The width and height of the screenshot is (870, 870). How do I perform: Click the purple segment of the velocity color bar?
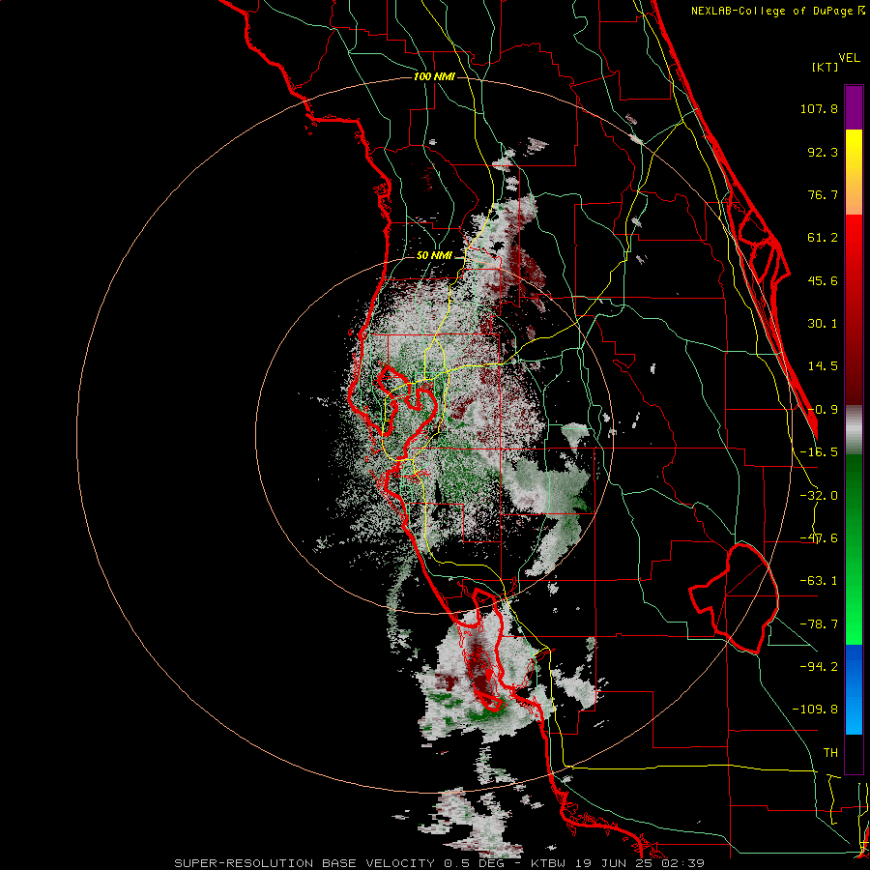(854, 107)
